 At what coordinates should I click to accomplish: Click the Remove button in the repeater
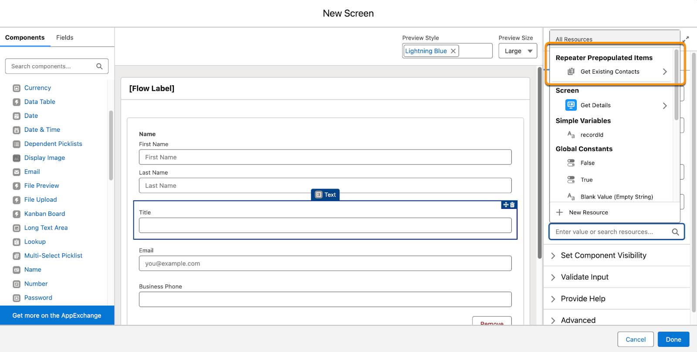click(492, 322)
